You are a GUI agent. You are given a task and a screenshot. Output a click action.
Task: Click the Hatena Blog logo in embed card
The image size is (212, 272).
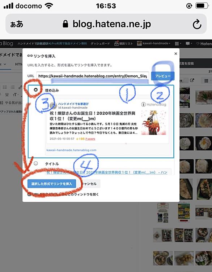[154, 104]
